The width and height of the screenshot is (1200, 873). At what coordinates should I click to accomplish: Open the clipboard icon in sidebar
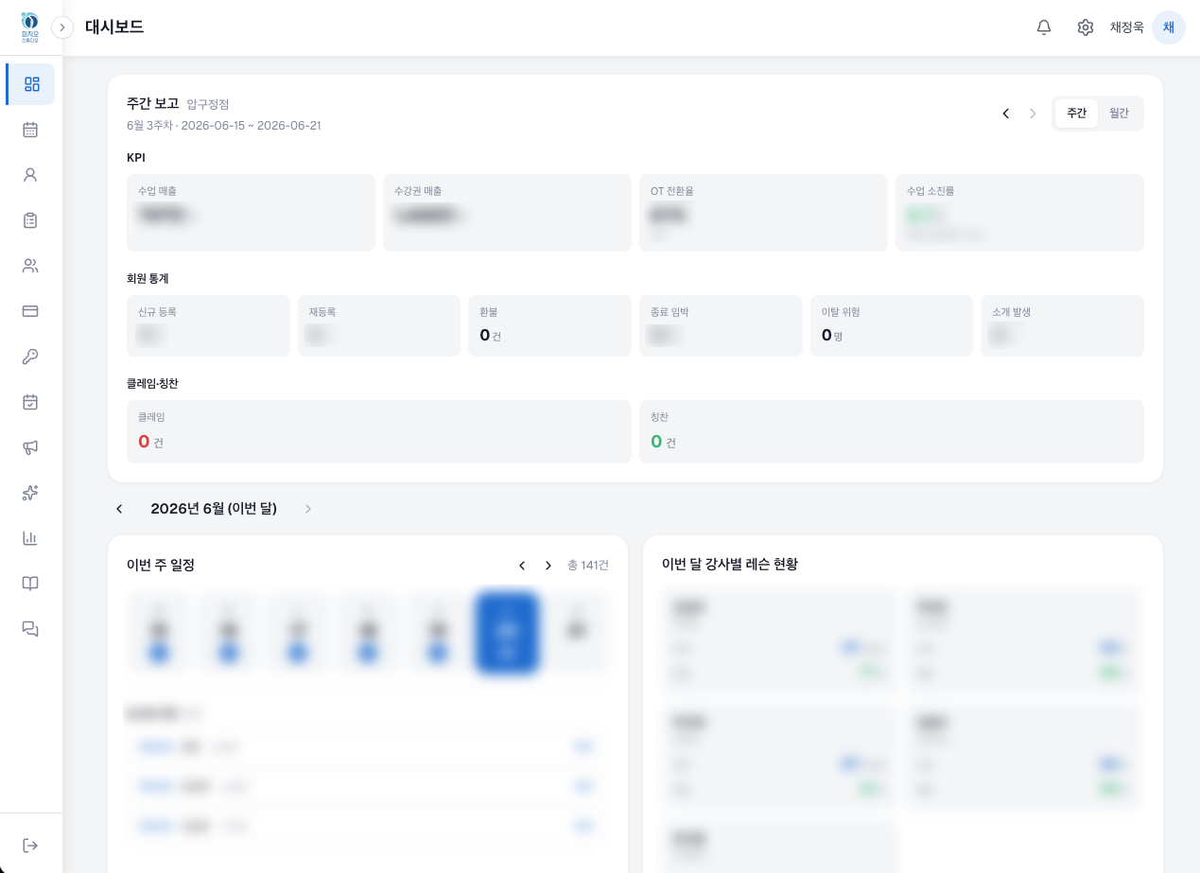30,220
